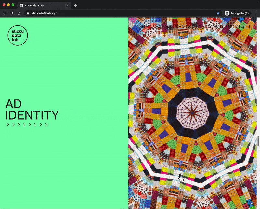This screenshot has height=209, width=260.
Task: Click the AD IDENTITY heading
Action: tap(32, 110)
